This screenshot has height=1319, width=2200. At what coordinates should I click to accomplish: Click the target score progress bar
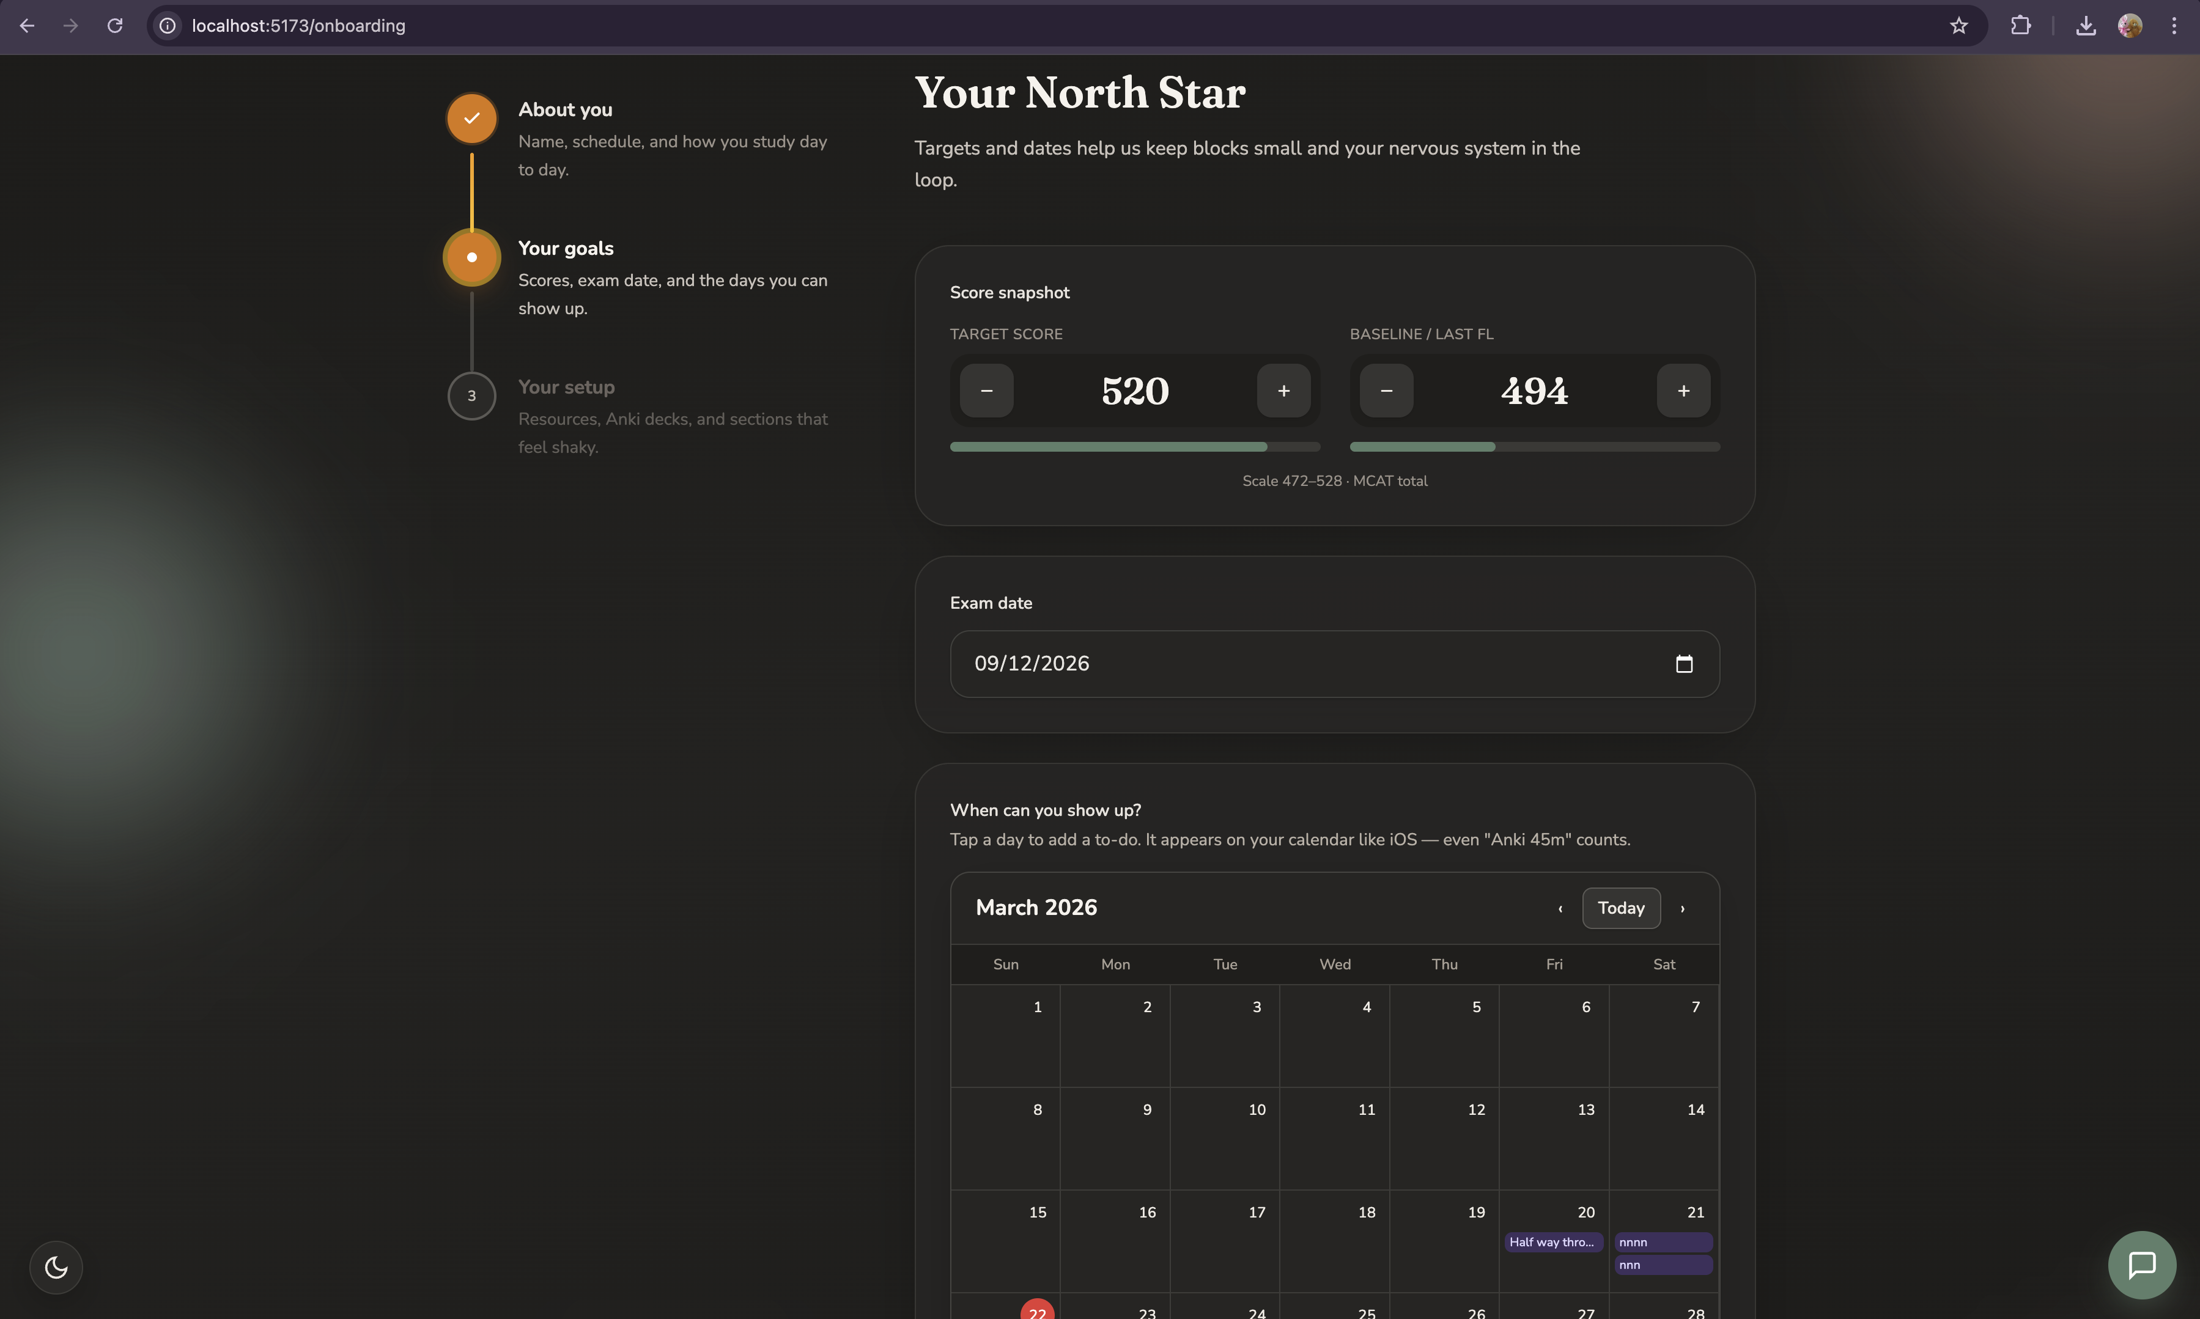[x=1134, y=447]
